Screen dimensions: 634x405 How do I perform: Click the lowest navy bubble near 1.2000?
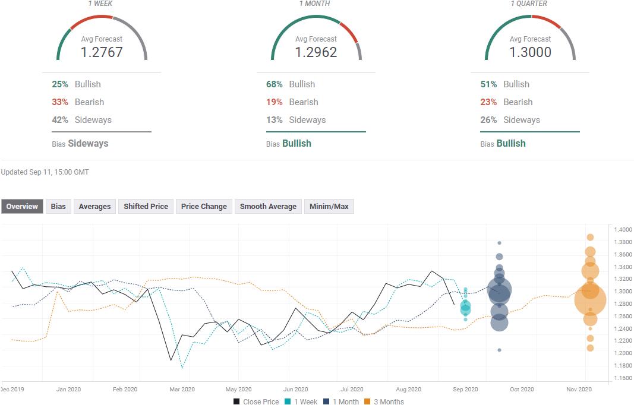[x=499, y=350]
